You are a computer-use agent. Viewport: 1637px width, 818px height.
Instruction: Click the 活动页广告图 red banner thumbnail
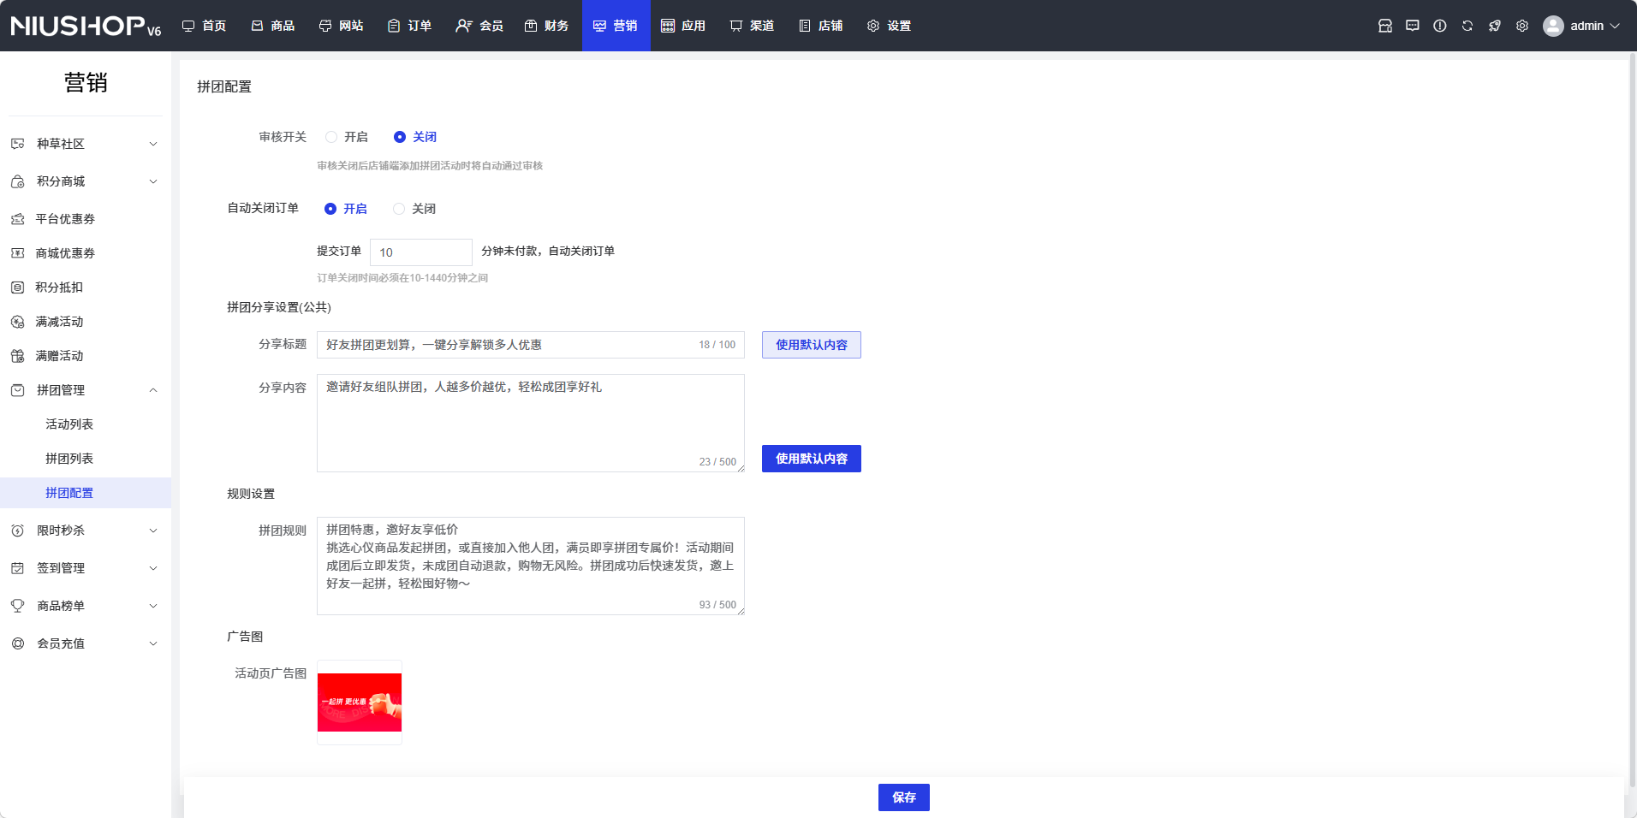[360, 702]
